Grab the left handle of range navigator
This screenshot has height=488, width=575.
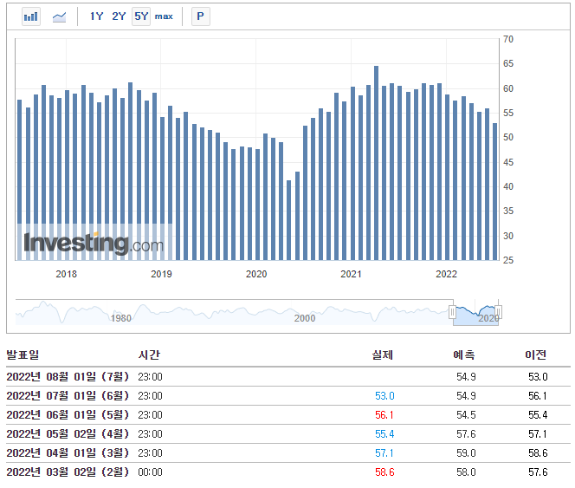point(453,312)
